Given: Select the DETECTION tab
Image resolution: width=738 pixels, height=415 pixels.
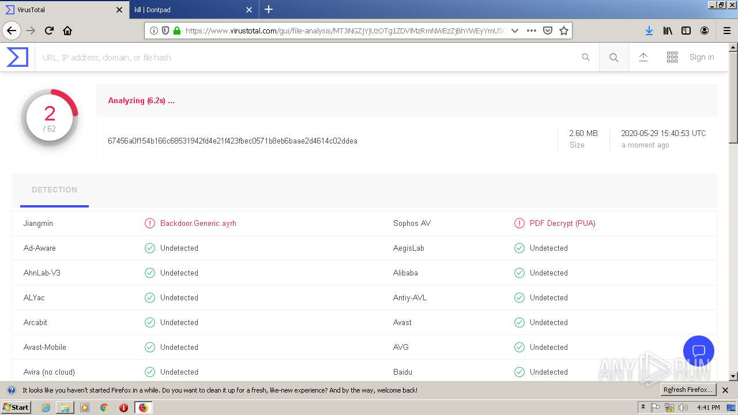Looking at the screenshot, I should 54,190.
